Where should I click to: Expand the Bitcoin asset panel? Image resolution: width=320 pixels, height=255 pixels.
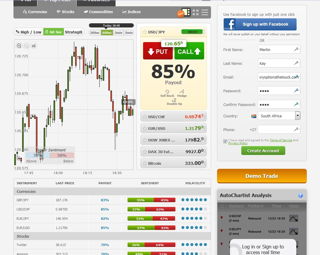[x=173, y=163]
